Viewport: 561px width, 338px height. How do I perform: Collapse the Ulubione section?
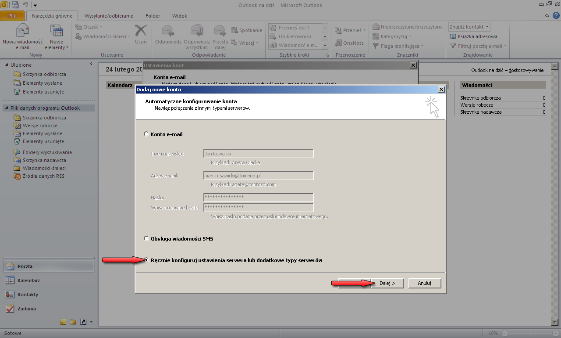click(x=7, y=65)
